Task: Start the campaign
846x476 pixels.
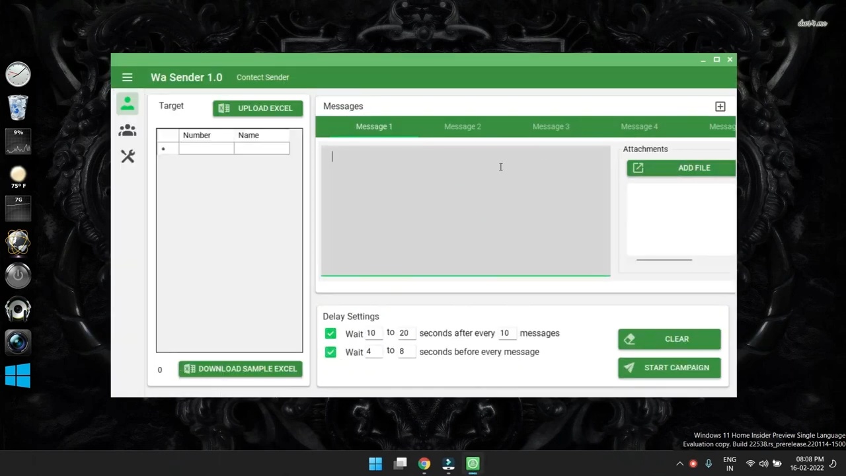Action: point(670,368)
